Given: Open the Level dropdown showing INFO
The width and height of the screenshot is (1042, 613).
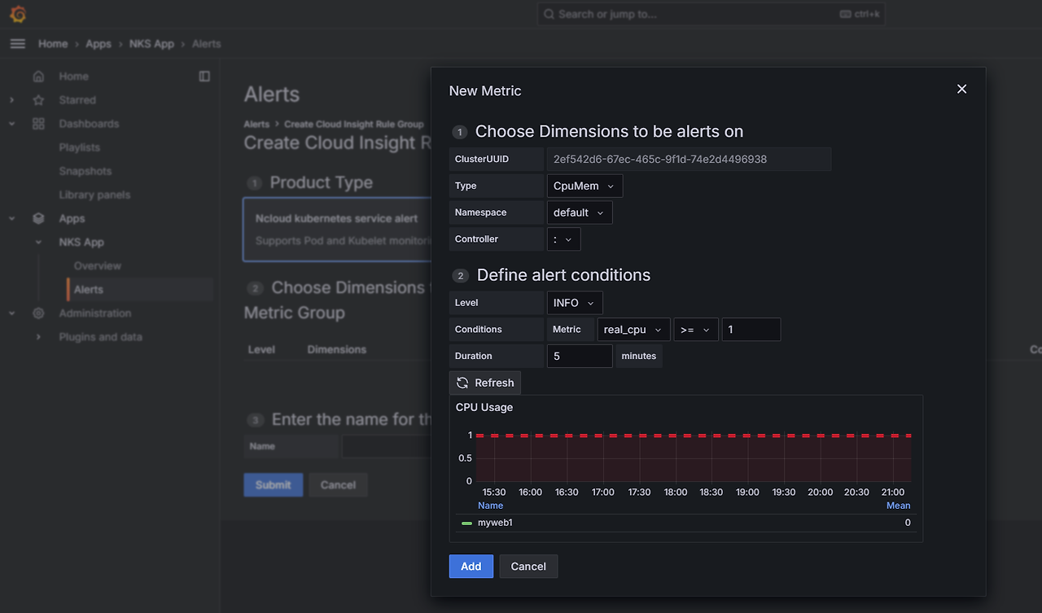Looking at the screenshot, I should (x=575, y=303).
